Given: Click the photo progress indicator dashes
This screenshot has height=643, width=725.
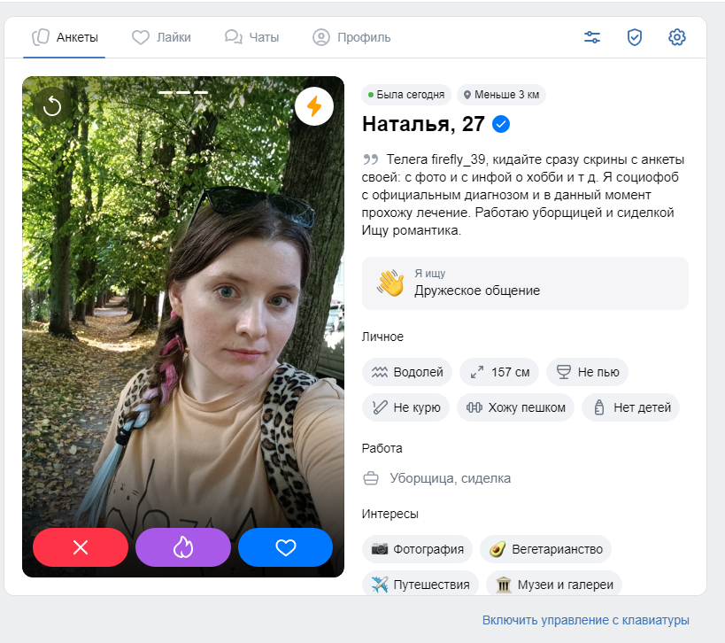Looking at the screenshot, I should (183, 92).
